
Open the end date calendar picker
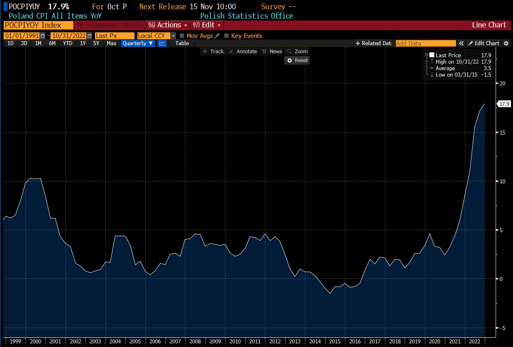click(89, 36)
